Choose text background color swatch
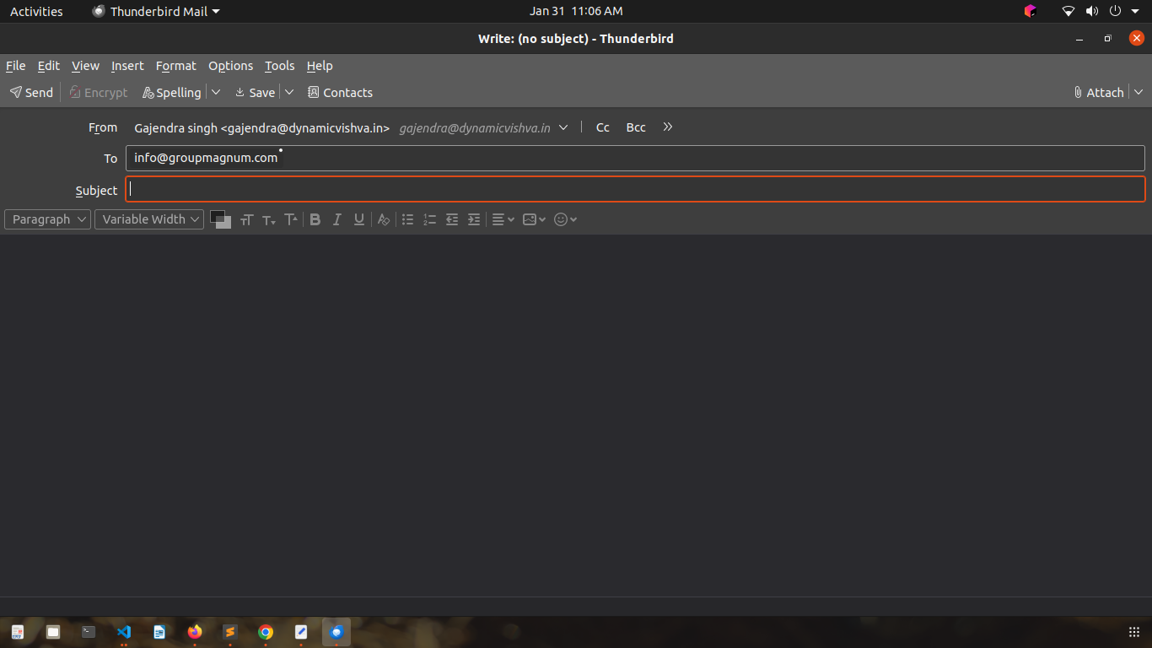Viewport: 1152px width, 648px height. click(x=225, y=224)
